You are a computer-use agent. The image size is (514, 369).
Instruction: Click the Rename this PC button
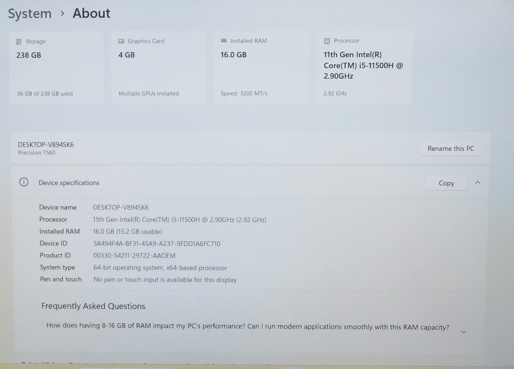[x=451, y=148]
